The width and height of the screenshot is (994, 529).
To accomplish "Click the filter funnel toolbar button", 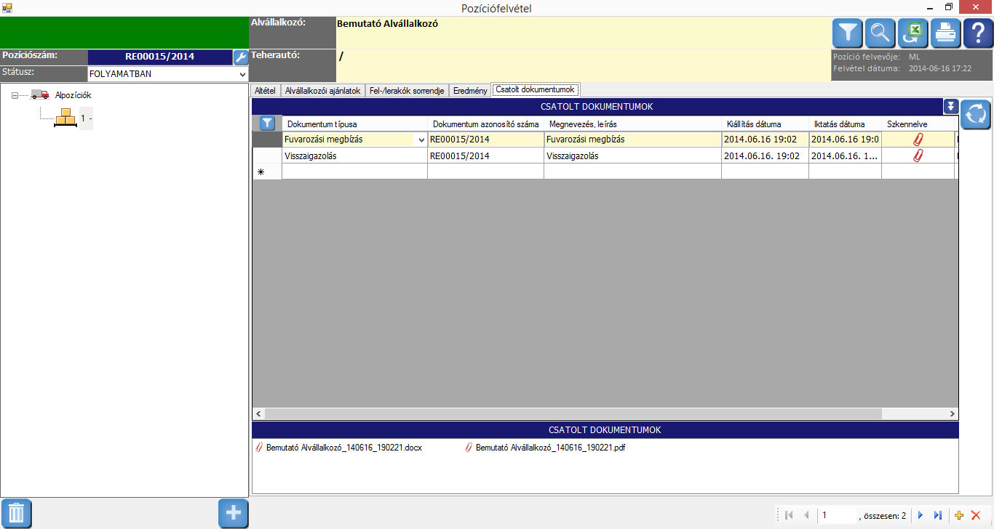I will click(848, 33).
